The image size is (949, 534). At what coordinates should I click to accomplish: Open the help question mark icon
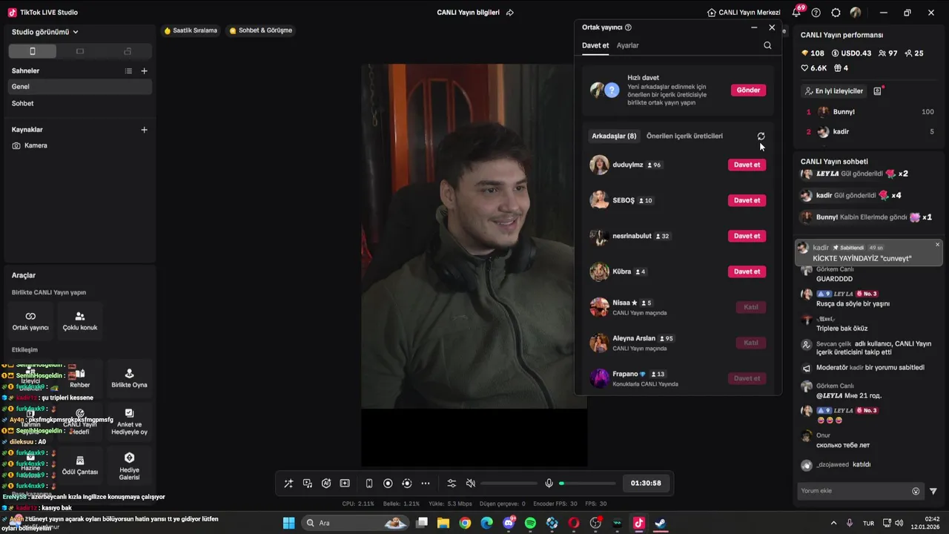click(x=816, y=13)
